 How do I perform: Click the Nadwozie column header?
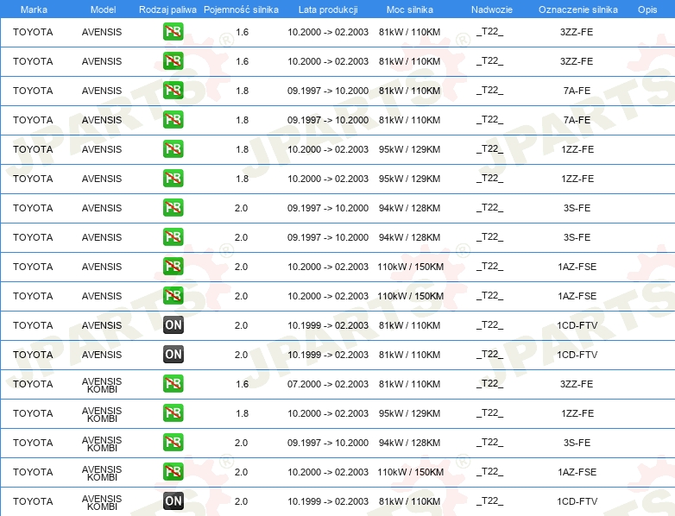[492, 9]
